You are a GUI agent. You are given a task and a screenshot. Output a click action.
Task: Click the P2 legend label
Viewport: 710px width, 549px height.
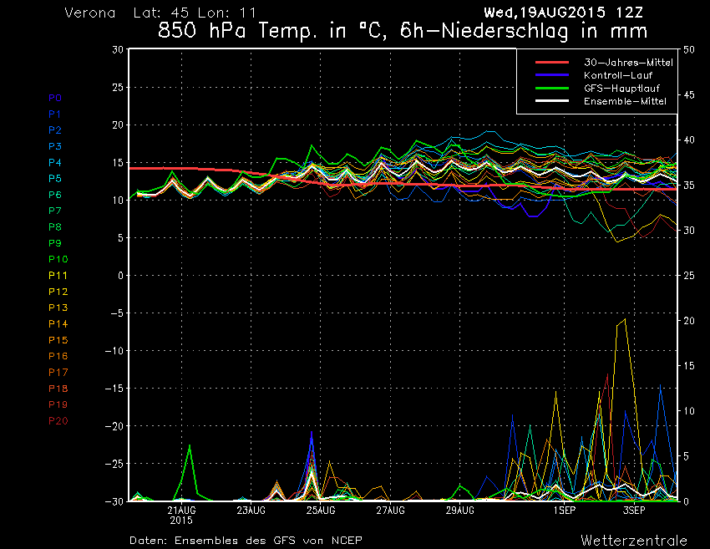click(55, 130)
